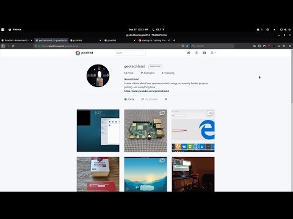The height and width of the screenshot is (219, 293).
Task: Open the power menu tray icon
Action: coord(289,30)
